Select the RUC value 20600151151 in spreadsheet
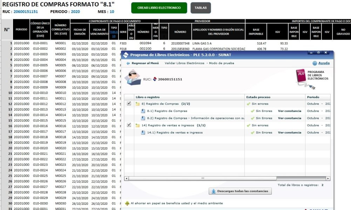The width and height of the screenshot is (351, 210). coord(26,12)
